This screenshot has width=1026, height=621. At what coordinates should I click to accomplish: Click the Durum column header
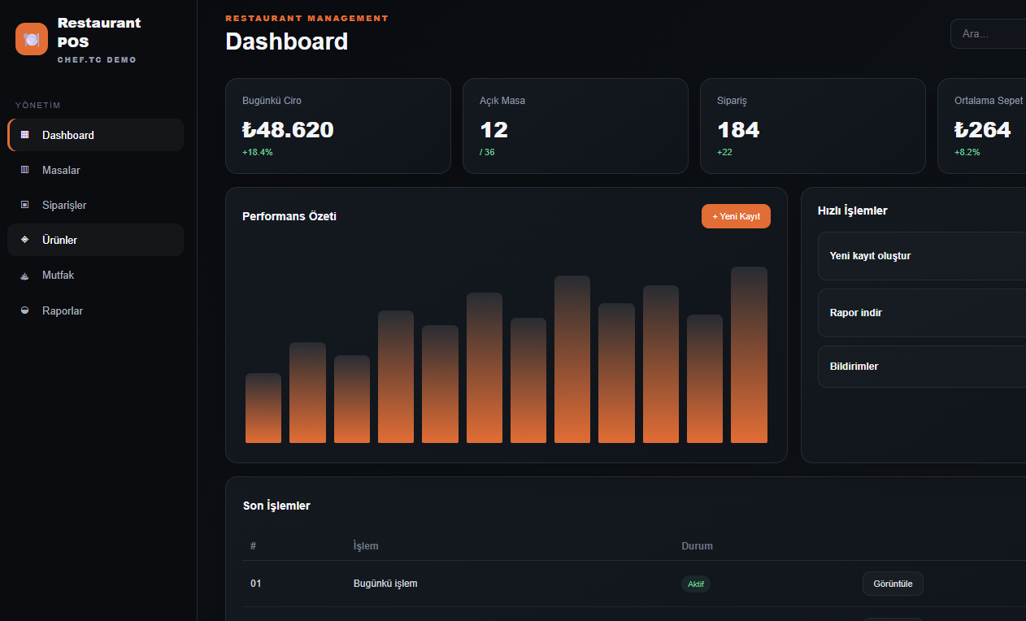click(697, 545)
